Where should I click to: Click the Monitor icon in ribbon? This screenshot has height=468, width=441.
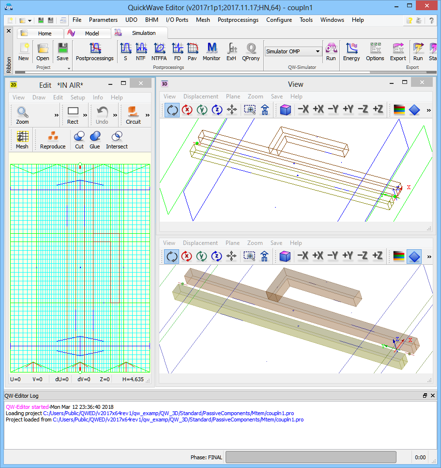pyautogui.click(x=211, y=51)
